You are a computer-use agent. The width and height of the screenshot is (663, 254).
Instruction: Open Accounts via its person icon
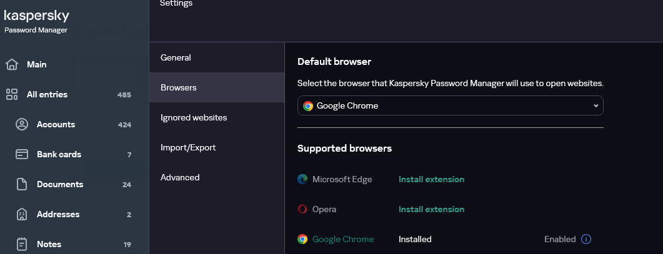pyautogui.click(x=22, y=124)
